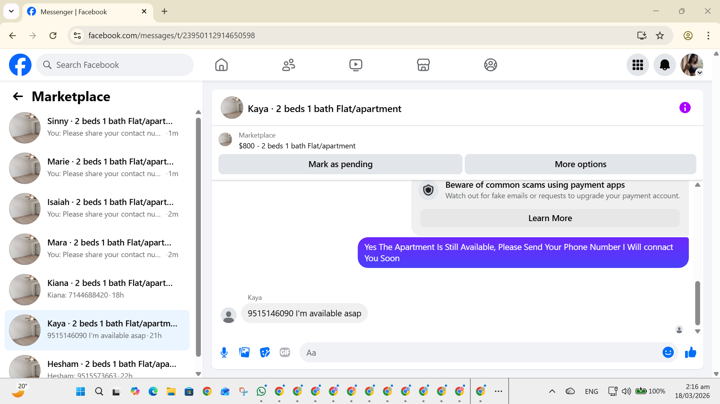Image resolution: width=720 pixels, height=404 pixels.
Task: Open the Video (Watch) icon
Action: pyautogui.click(x=356, y=65)
